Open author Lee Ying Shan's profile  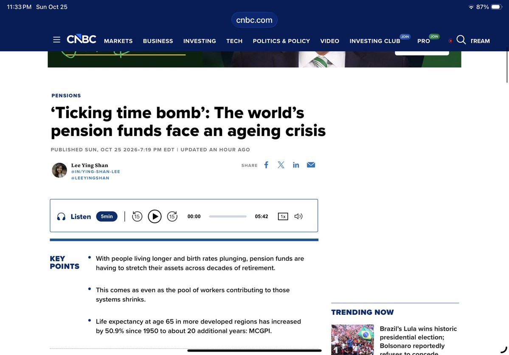[90, 165]
